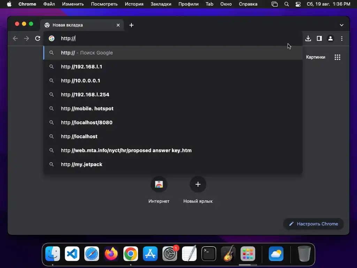Open the profile avatar icon
The height and width of the screenshot is (268, 357).
[x=331, y=38]
